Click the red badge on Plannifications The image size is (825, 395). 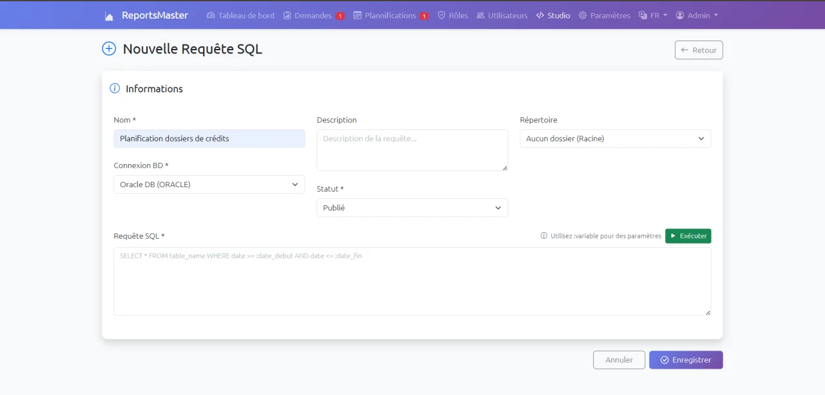click(424, 16)
